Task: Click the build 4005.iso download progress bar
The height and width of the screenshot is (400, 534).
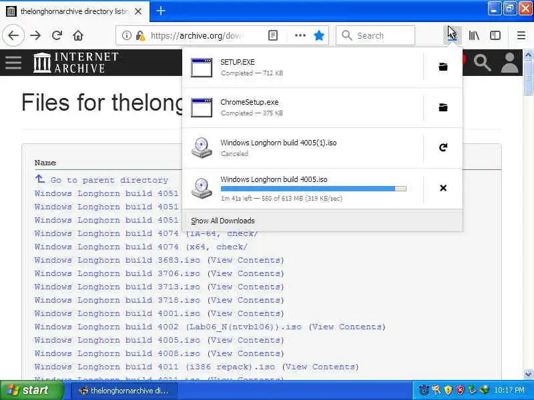Action: click(313, 189)
